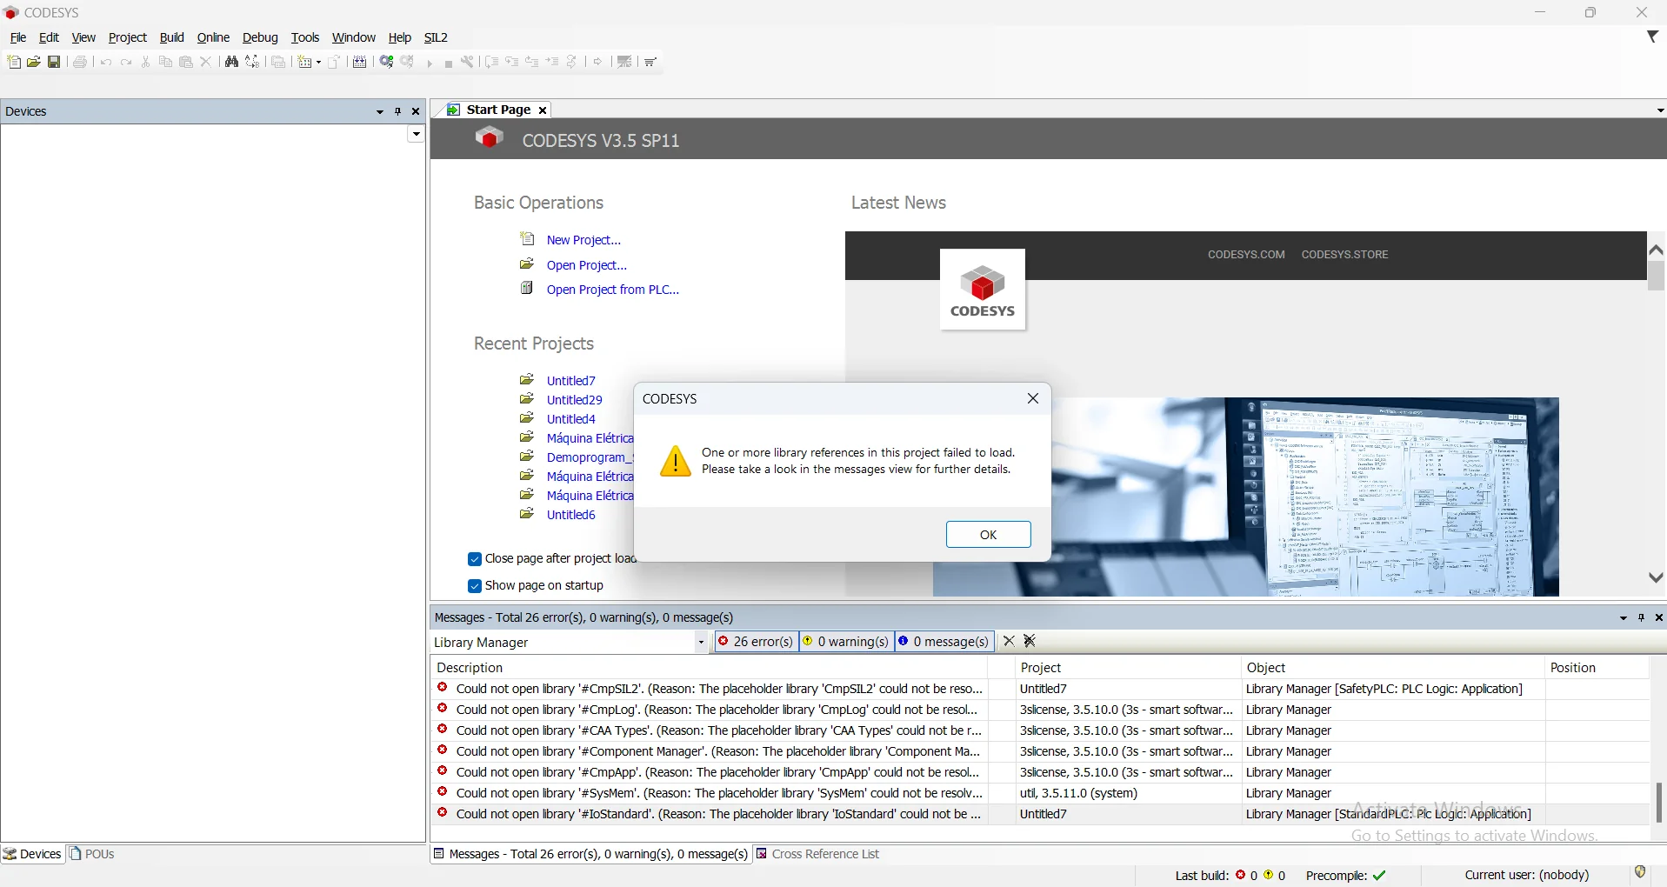Click the Login gear toolbar icon
The height and width of the screenshot is (887, 1667).
(x=387, y=62)
